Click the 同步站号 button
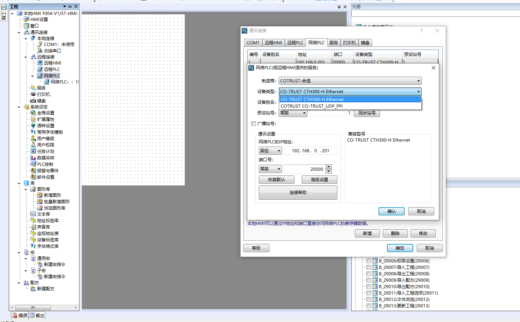 tap(367, 113)
